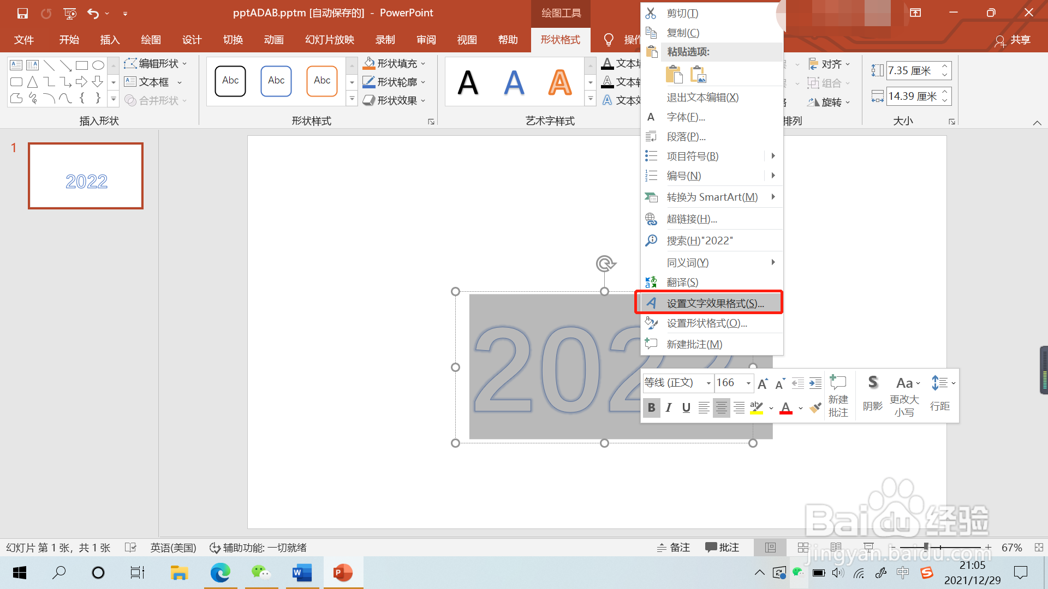Expand the 项目符号 submenu arrow
Image resolution: width=1048 pixels, height=589 pixels.
(x=773, y=156)
